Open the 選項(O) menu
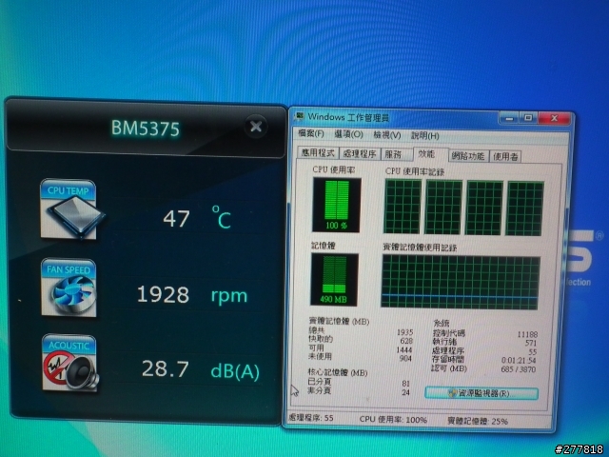This screenshot has width=609, height=457. point(348,134)
